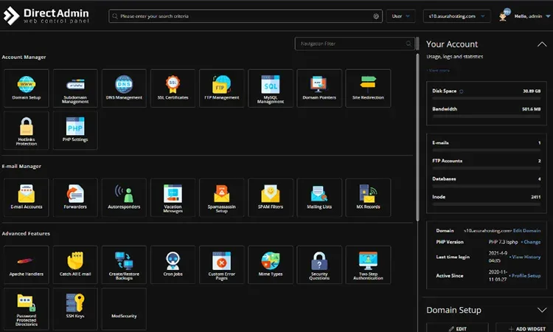The width and height of the screenshot is (553, 332).
Task: Click the Change PHP version link
Action: (531, 242)
